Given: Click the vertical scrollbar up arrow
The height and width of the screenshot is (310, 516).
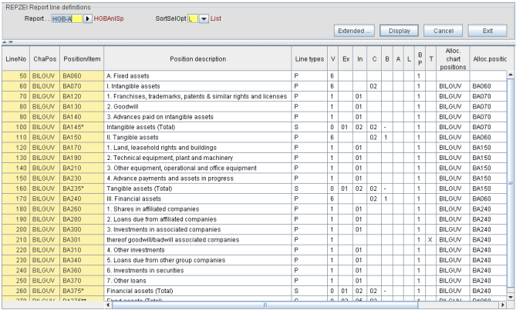Looking at the screenshot, I should [x=511, y=75].
